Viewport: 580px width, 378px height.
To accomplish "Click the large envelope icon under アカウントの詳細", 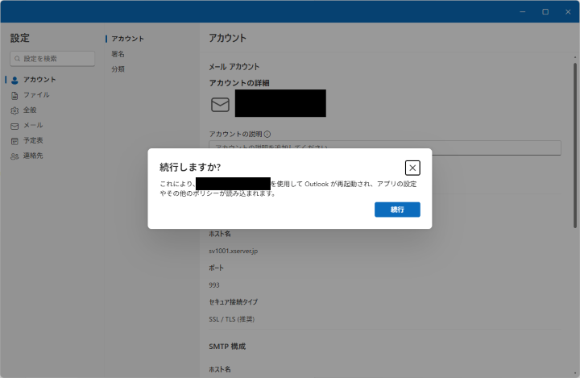I will 220,105.
